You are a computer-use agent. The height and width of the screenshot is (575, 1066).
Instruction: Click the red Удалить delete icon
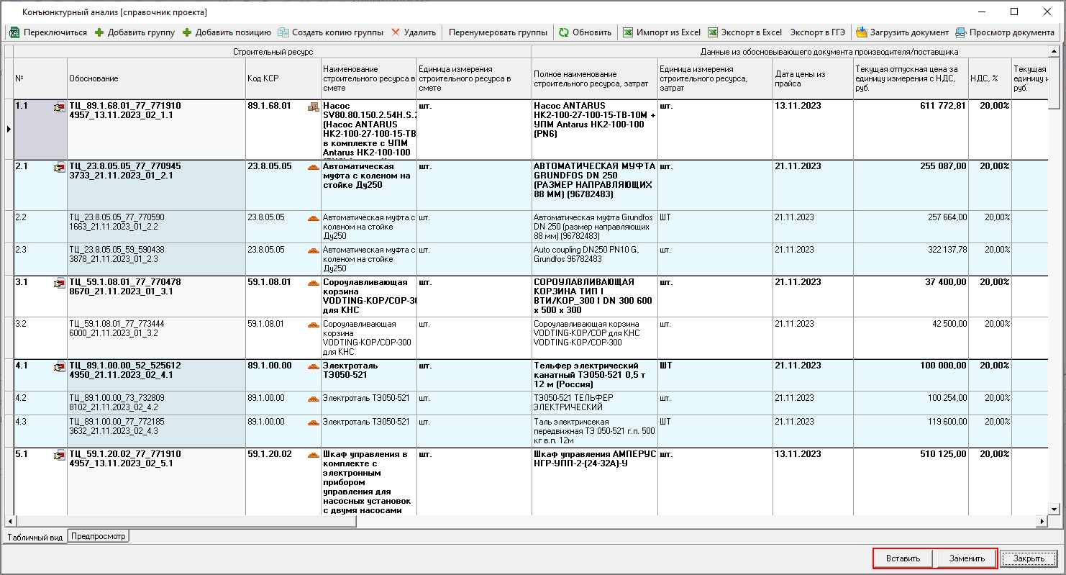tap(397, 32)
